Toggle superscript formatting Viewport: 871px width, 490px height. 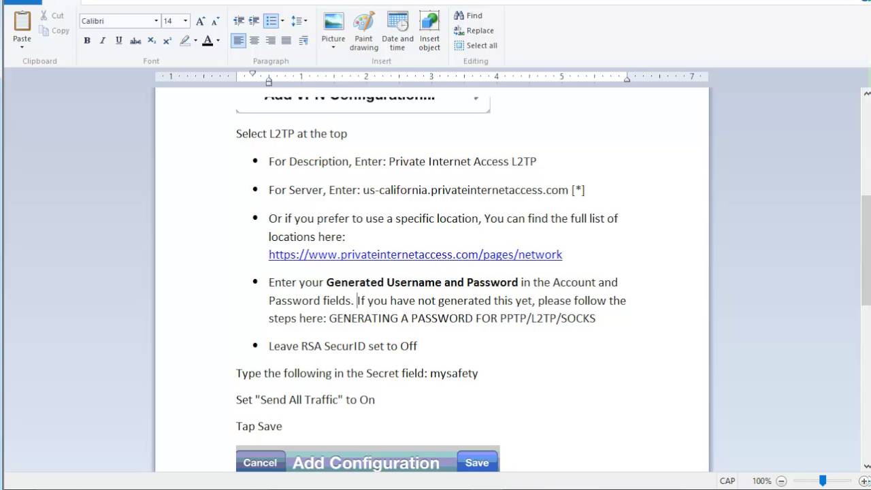click(167, 41)
